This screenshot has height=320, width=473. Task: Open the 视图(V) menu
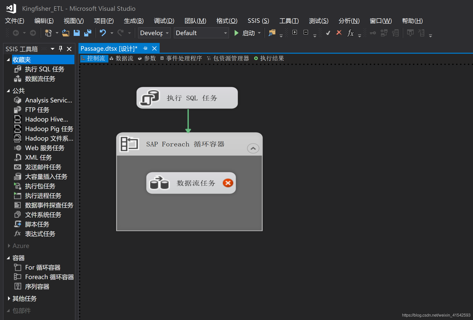coord(74,21)
